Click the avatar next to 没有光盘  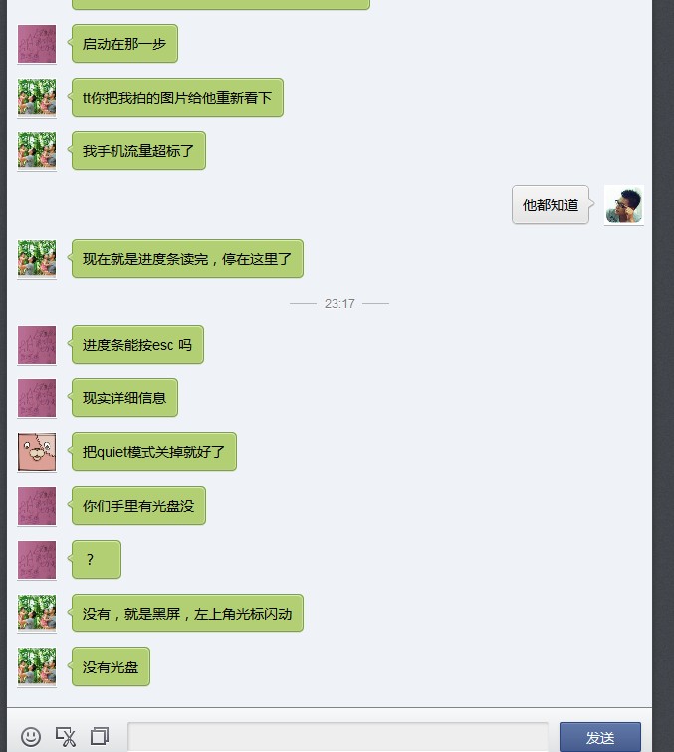(x=37, y=666)
